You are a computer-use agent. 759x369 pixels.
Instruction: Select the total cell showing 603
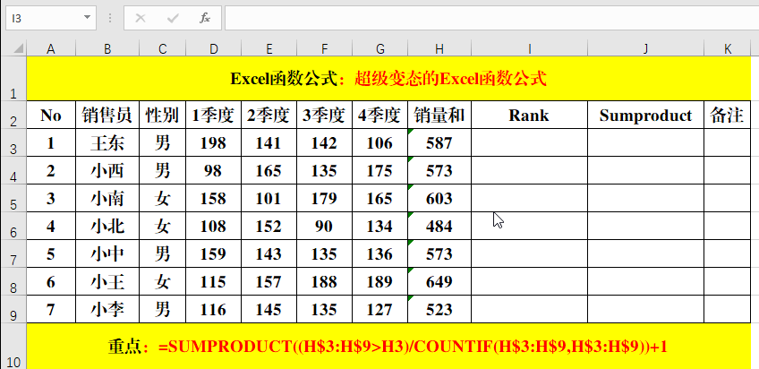point(439,198)
